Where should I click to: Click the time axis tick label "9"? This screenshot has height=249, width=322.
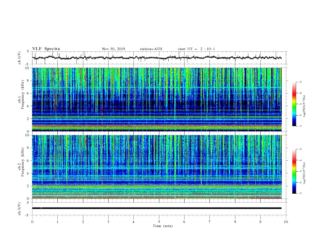[x=260, y=222]
